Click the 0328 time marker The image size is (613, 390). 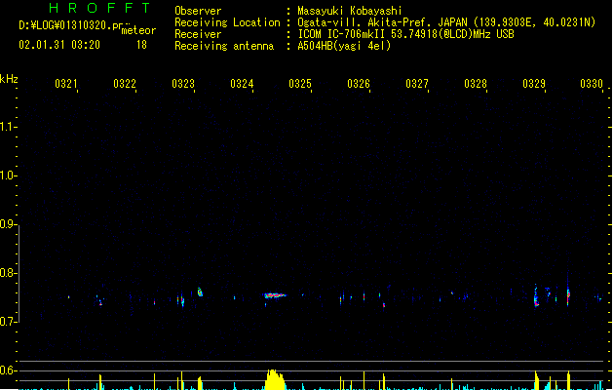point(476,84)
